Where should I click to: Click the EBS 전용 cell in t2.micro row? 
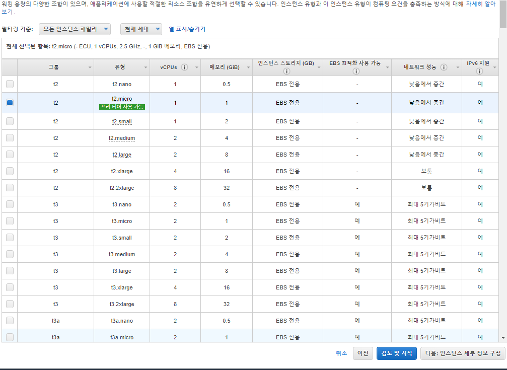click(x=288, y=103)
